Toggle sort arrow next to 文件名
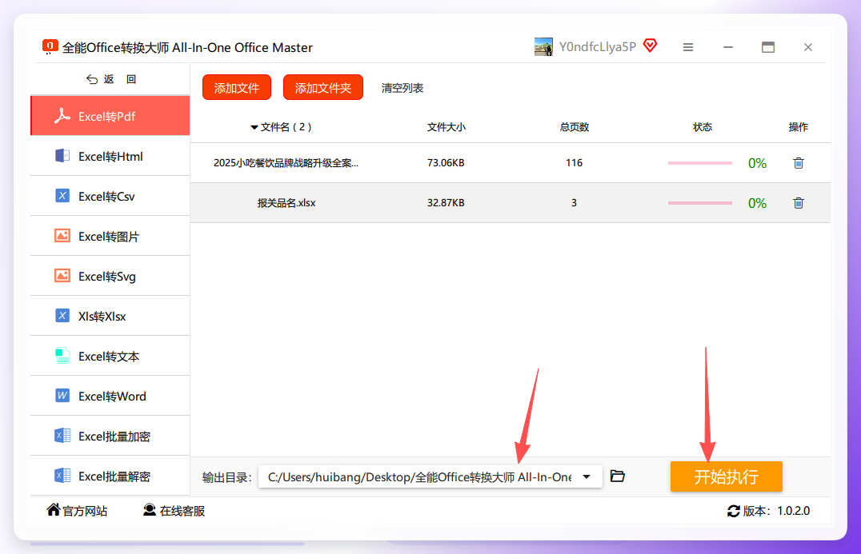 pyautogui.click(x=254, y=127)
